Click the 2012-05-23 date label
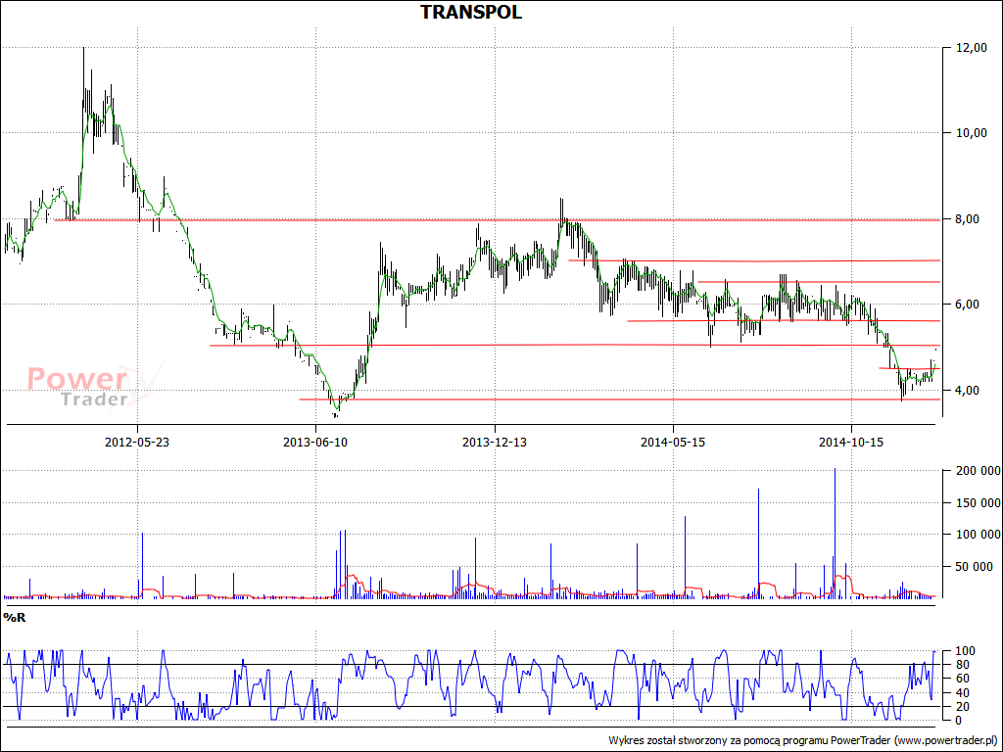The width and height of the screenshot is (1003, 752). pos(137,442)
